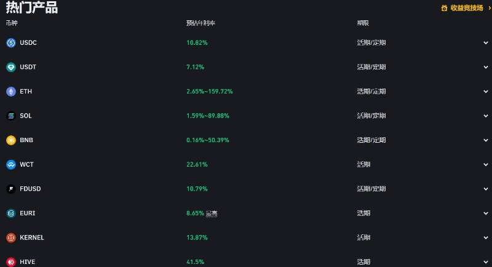Screen dimensions: 492x267
Task: Click the EURI coin icon
Action: tap(11, 213)
